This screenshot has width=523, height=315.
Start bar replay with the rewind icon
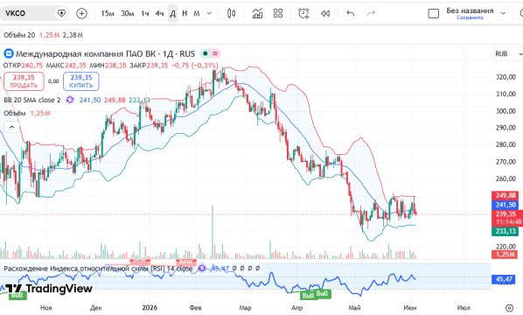pos(325,13)
